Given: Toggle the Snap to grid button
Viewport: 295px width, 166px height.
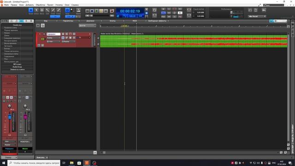Looking at the screenshot, I should 67,10.
